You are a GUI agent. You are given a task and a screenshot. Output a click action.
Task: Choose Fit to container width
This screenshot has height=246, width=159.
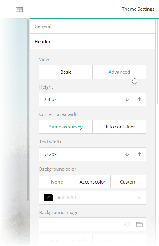pyautogui.click(x=119, y=127)
